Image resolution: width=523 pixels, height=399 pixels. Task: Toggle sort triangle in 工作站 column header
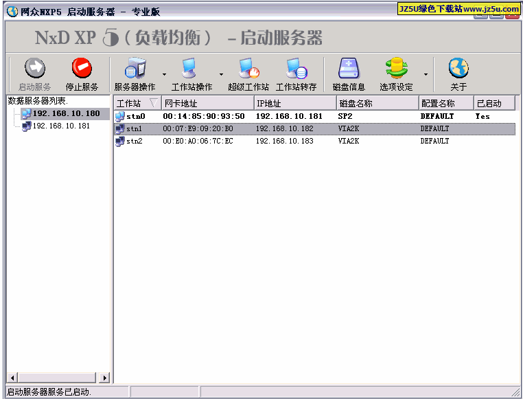(154, 103)
